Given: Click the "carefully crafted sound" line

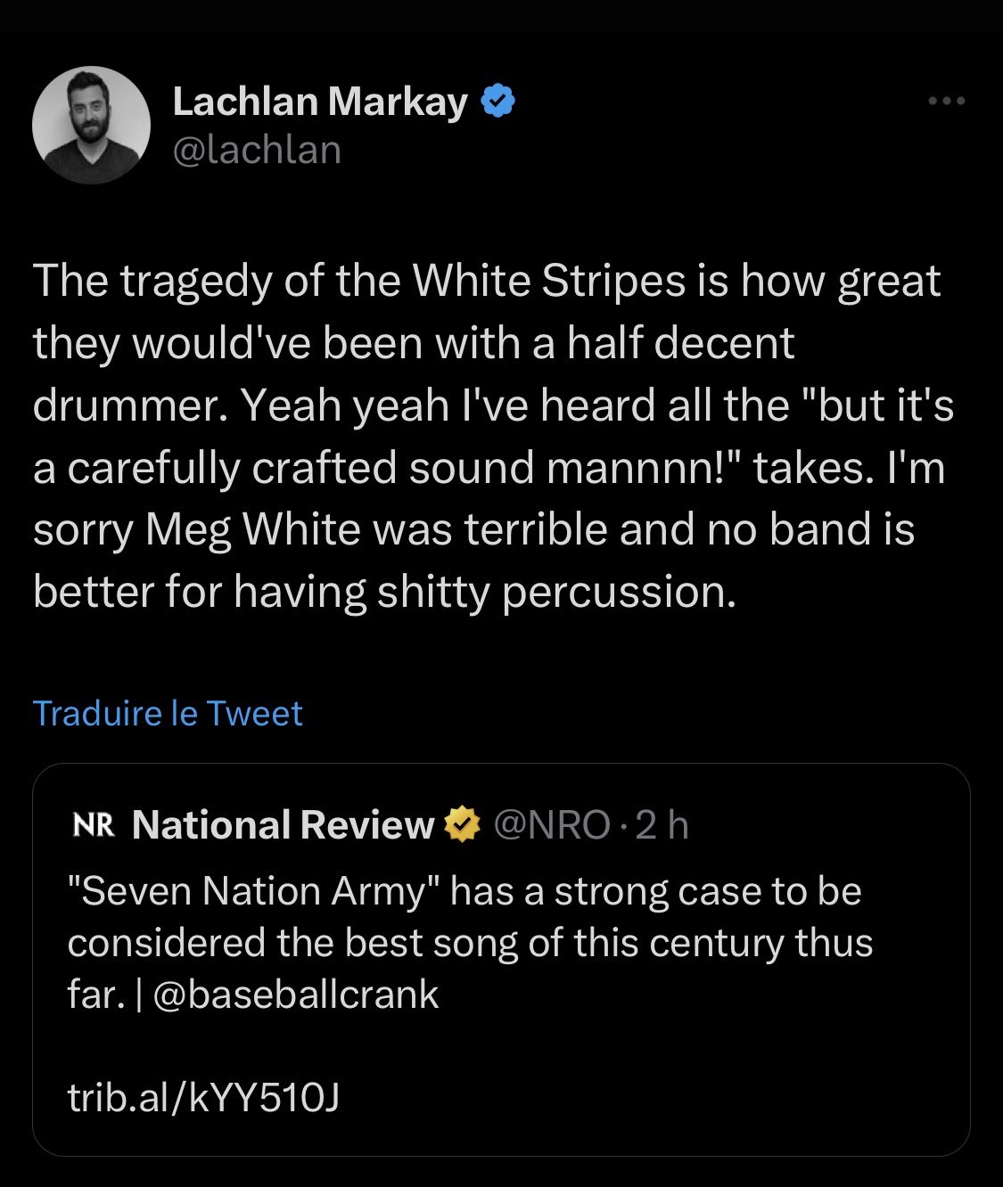Looking at the screenshot, I should pyautogui.click(x=489, y=467).
